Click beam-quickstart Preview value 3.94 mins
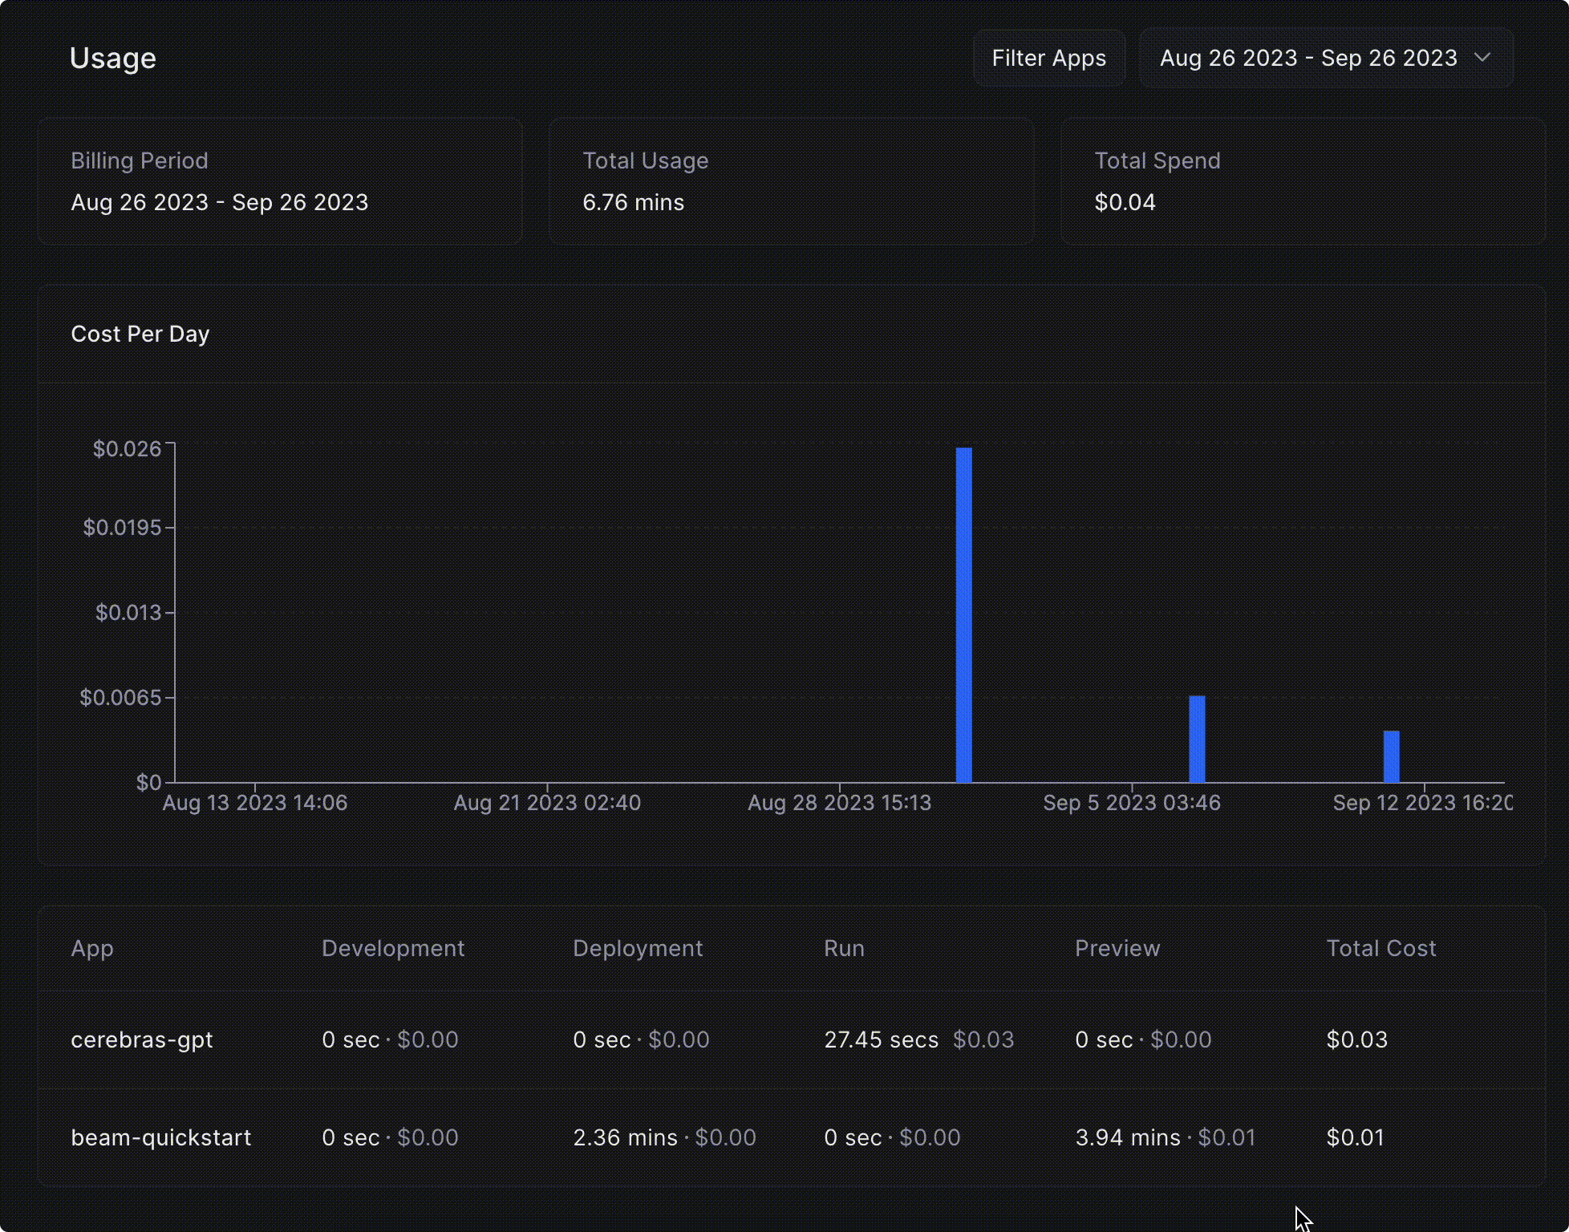The image size is (1569, 1232). tap(1128, 1137)
